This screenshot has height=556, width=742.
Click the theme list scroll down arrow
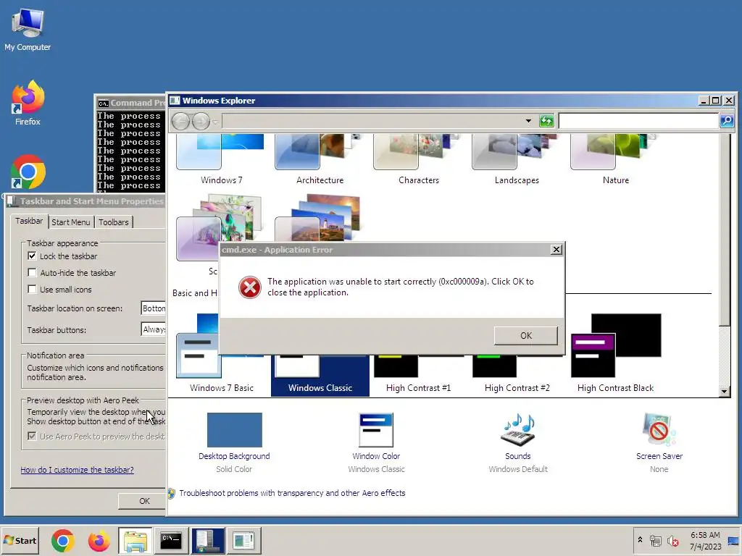[x=724, y=391]
